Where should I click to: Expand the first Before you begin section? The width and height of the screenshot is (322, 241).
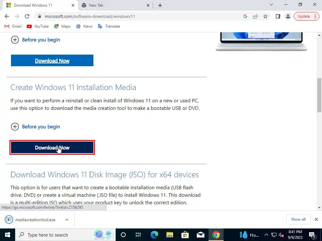[x=35, y=40]
